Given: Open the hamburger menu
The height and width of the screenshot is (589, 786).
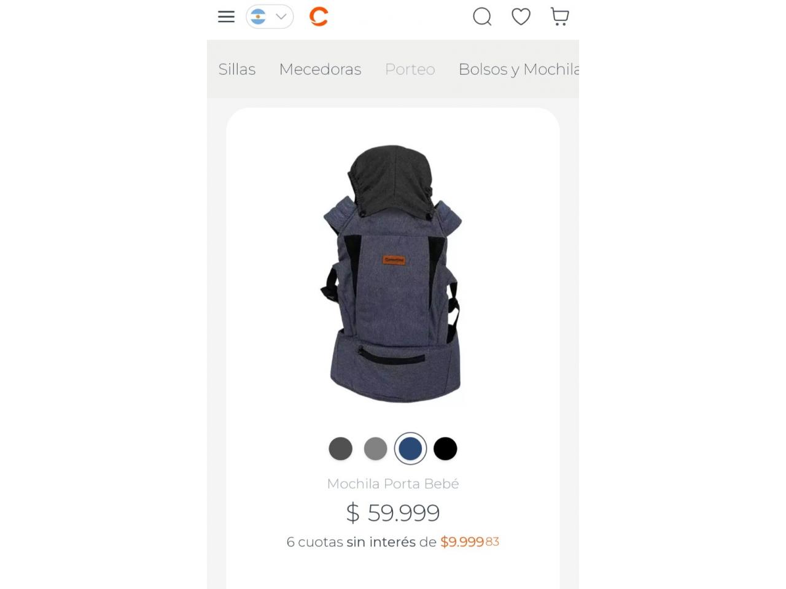Looking at the screenshot, I should click(x=226, y=17).
